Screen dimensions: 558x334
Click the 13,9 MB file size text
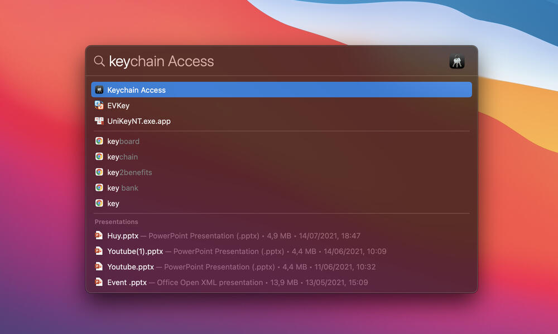(x=284, y=283)
